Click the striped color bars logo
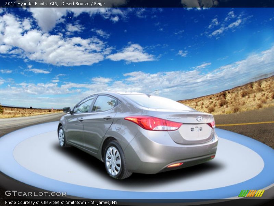The height and width of the screenshot is (206, 274). click(251, 193)
